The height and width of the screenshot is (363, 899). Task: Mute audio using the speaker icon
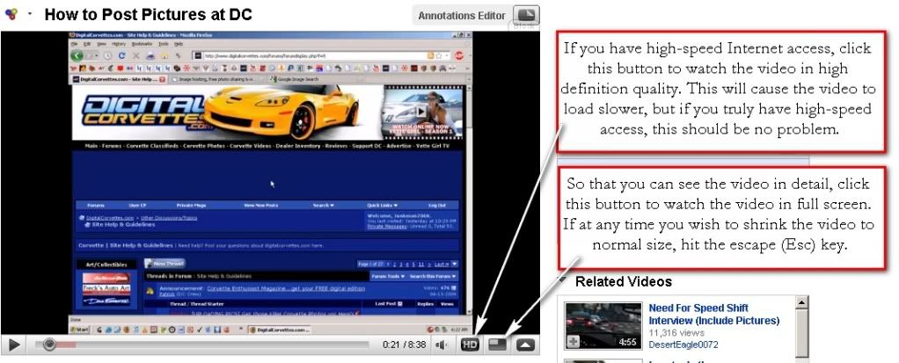pyautogui.click(x=441, y=345)
